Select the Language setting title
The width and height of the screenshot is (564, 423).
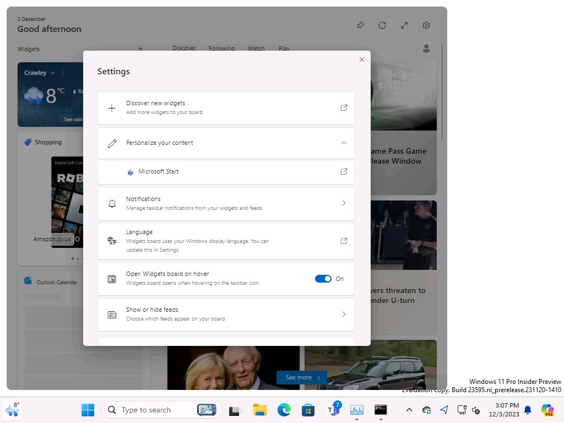[139, 232]
